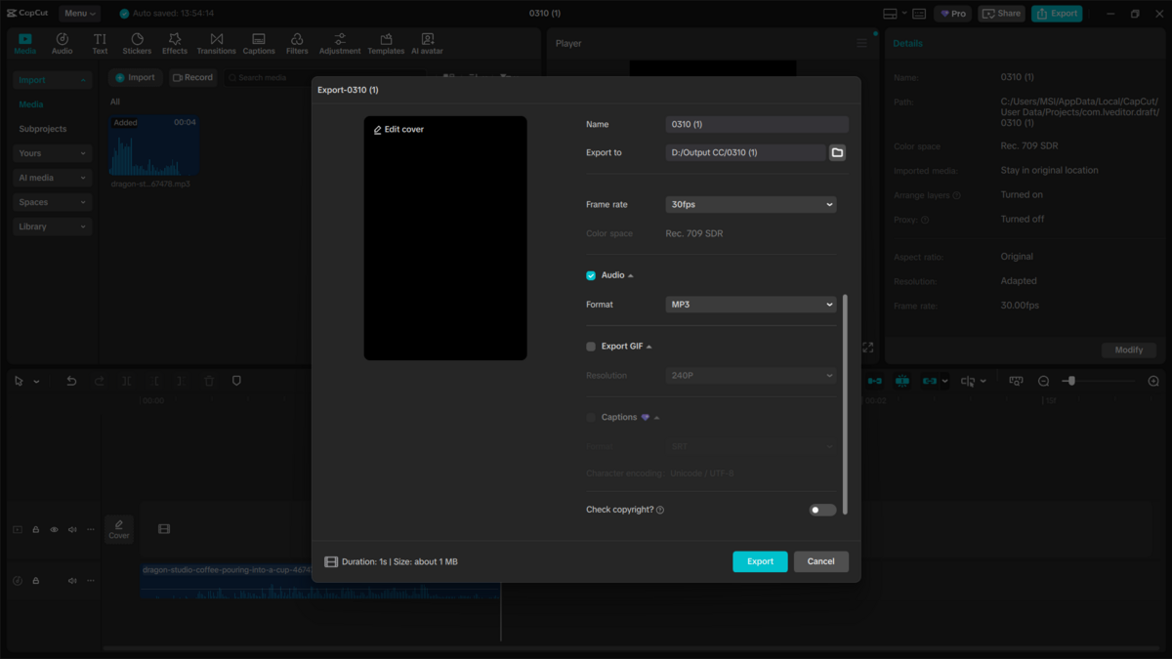Open the Menu in the top bar
This screenshot has height=659, width=1172.
tap(78, 13)
